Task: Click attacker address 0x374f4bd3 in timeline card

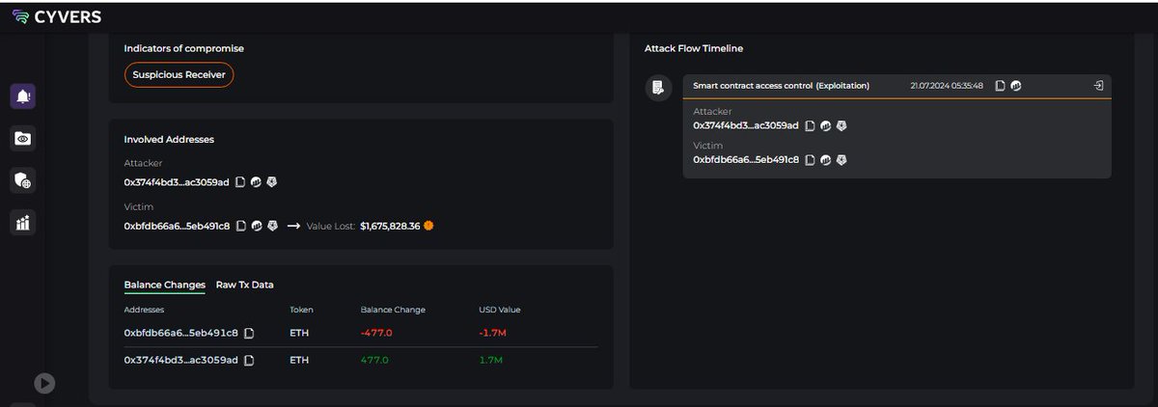Action: tap(746, 125)
